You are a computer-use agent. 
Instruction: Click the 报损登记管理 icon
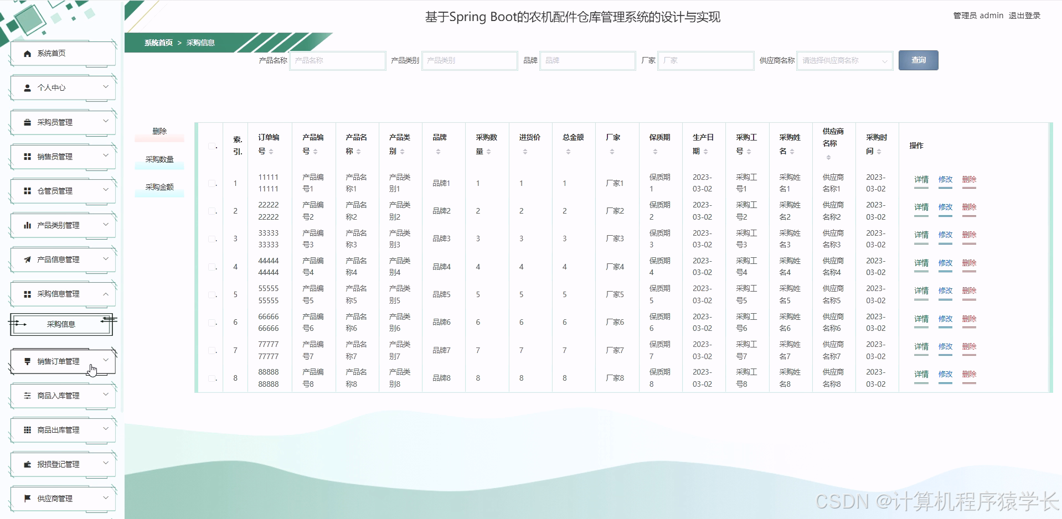(x=25, y=464)
